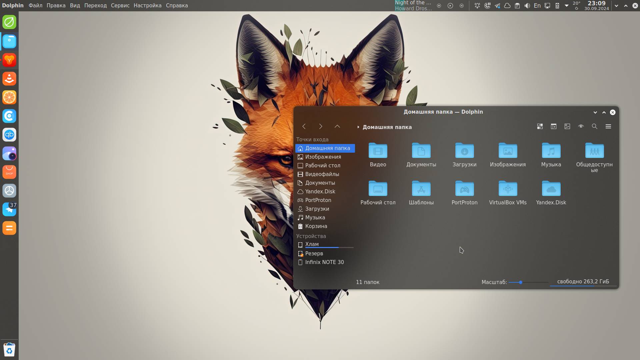Go up to parent folder

tap(337, 126)
